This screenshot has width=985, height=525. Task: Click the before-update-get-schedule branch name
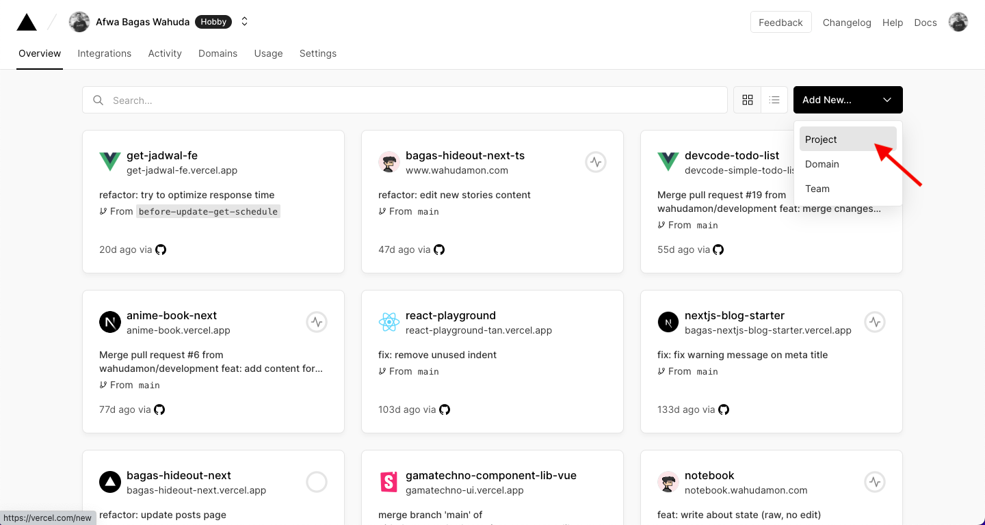(x=208, y=211)
